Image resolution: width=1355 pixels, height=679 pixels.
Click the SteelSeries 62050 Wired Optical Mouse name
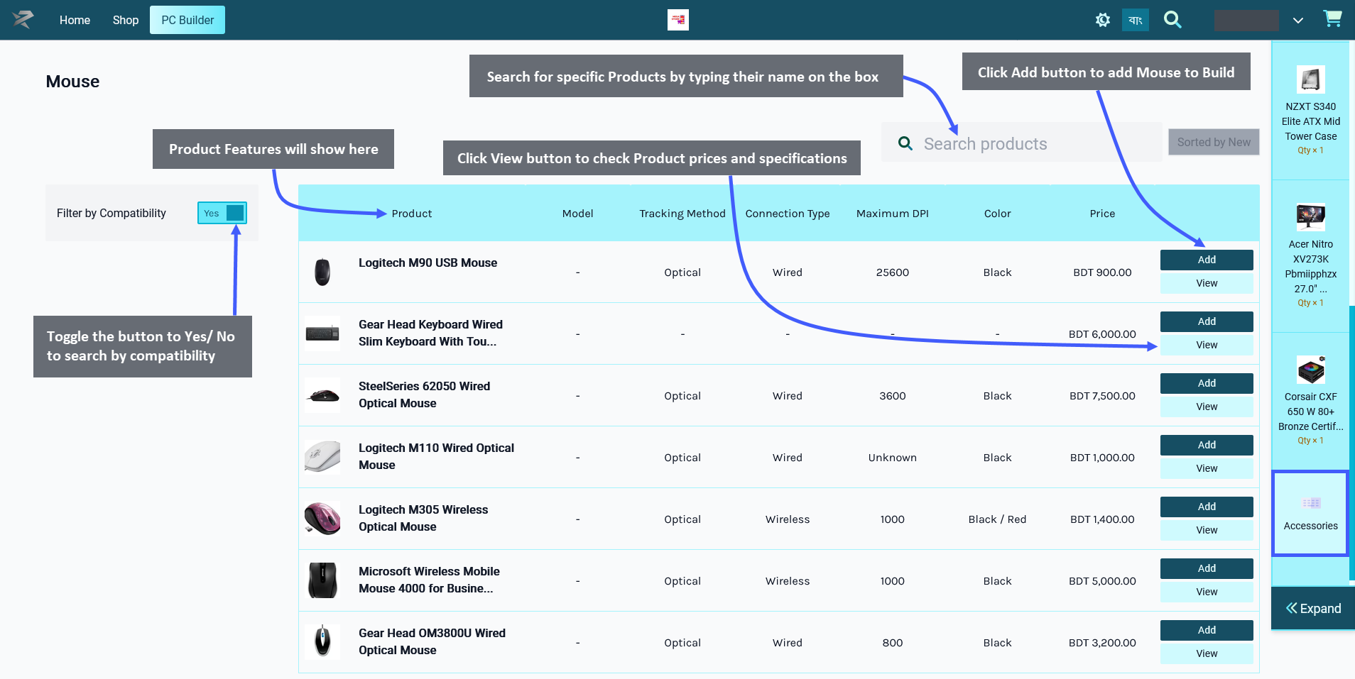point(424,394)
